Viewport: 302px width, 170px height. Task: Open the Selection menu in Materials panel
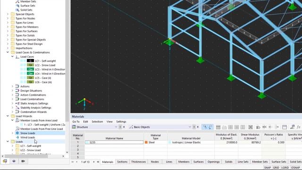(97, 122)
